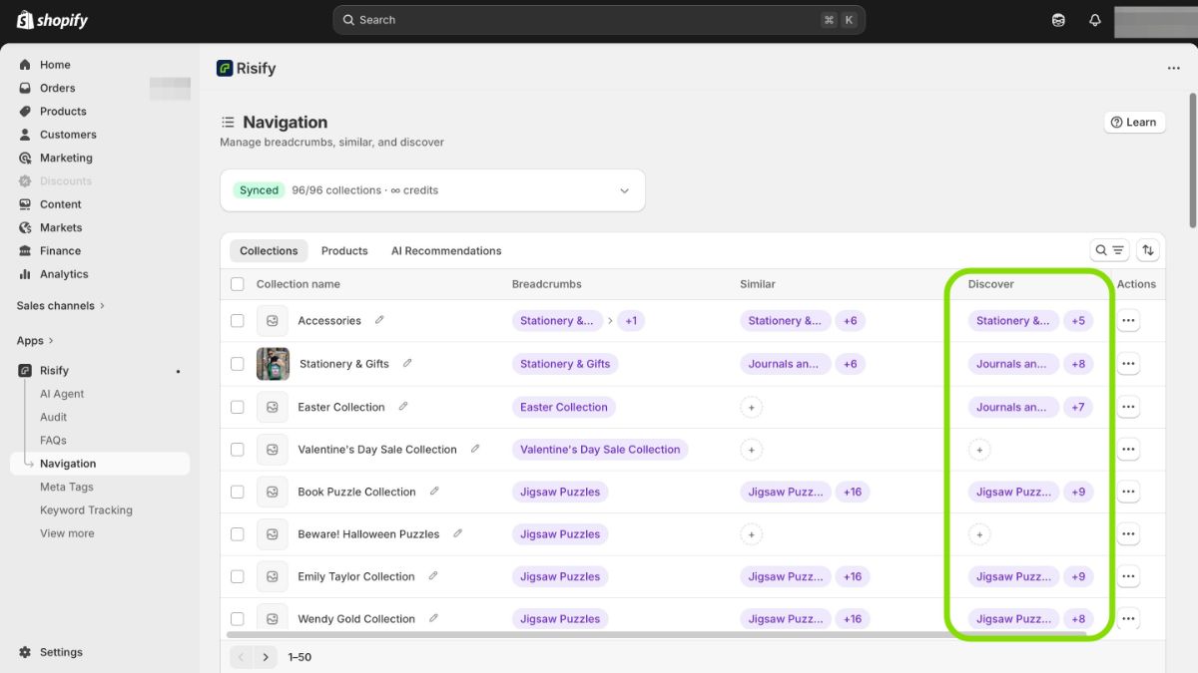This screenshot has width=1198, height=673.
Task: Open the AI Recommendations tab
Action: point(446,251)
